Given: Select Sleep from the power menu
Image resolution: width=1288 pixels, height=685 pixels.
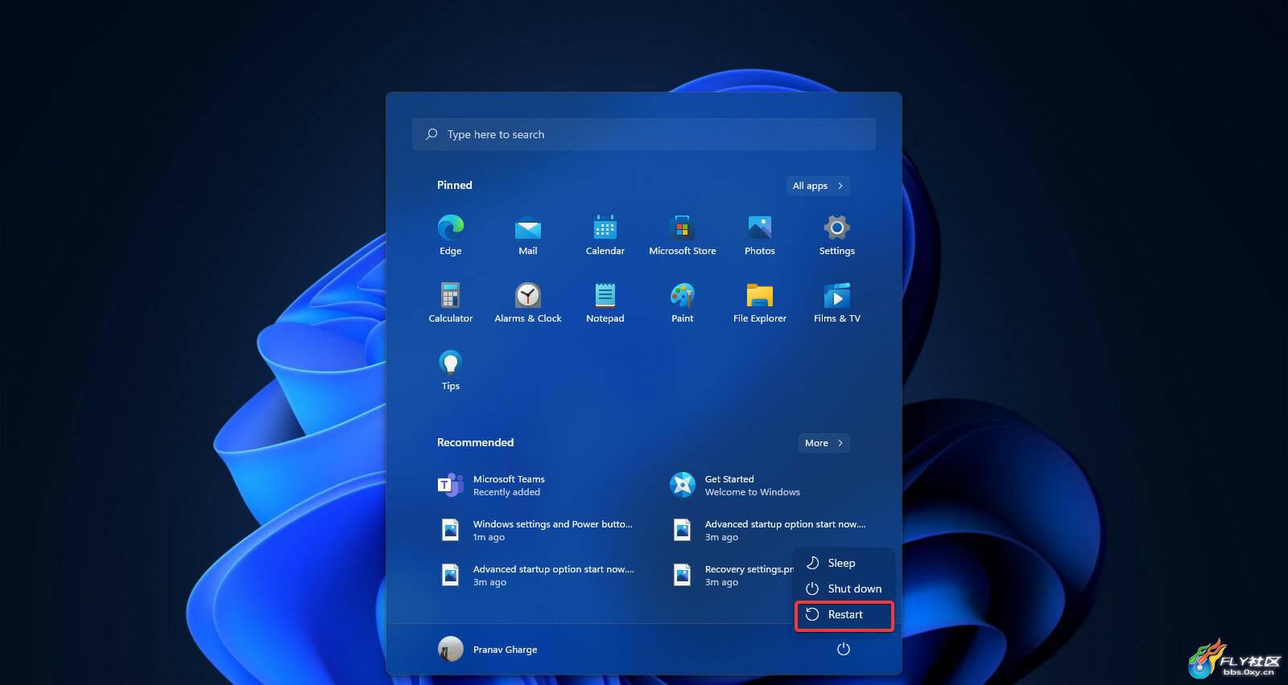Looking at the screenshot, I should coord(844,563).
